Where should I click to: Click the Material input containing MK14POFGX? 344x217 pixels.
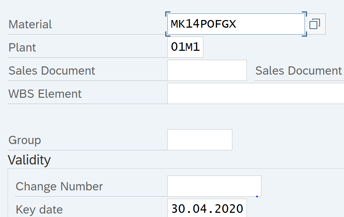click(235, 24)
